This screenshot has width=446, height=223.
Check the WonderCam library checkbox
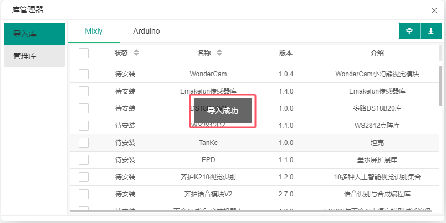[x=84, y=74]
